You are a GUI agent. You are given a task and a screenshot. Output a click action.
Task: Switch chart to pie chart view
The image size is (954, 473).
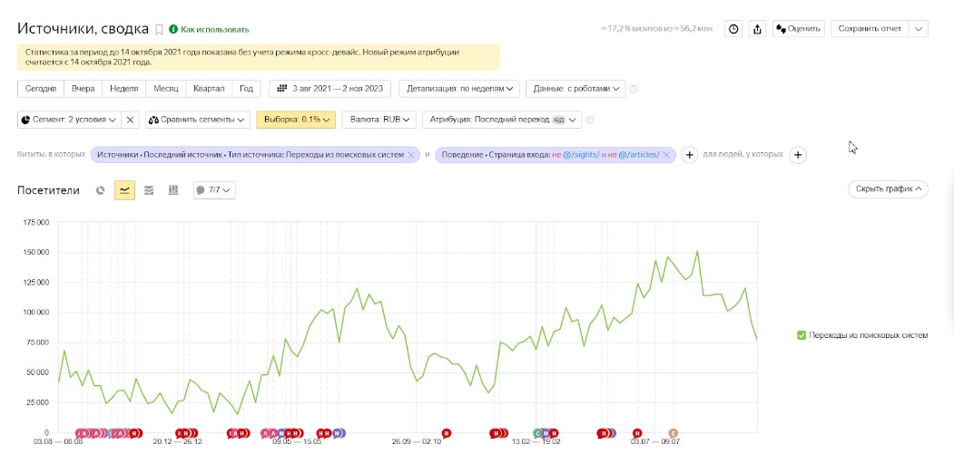coord(101,190)
